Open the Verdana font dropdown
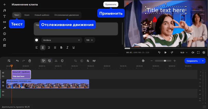Image resolution: width=208 pixels, height=109 pixels. [61, 40]
